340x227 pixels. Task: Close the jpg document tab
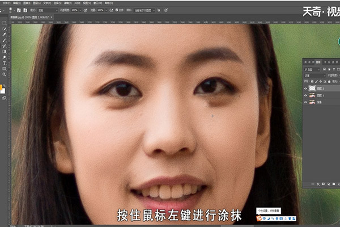click(x=52, y=17)
